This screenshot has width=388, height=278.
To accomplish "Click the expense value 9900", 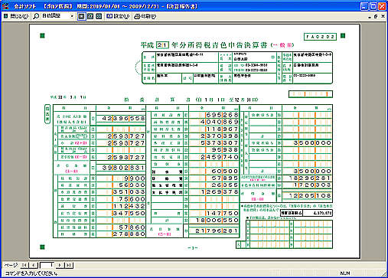I will [135, 178].
